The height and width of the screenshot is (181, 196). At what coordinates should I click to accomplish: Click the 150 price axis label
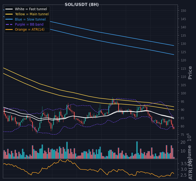(183, 11)
